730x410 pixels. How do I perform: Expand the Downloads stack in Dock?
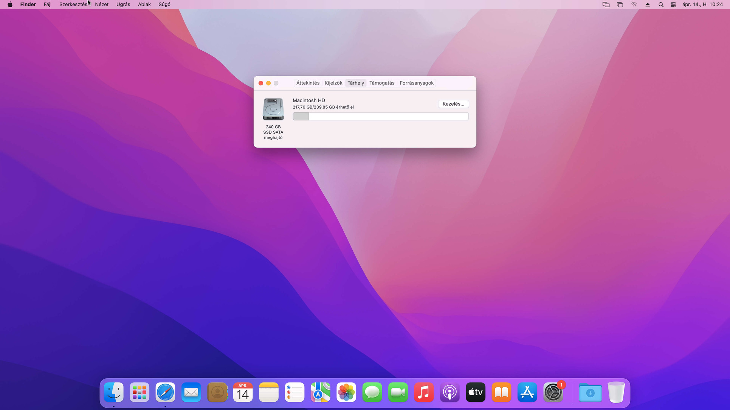coord(590,393)
